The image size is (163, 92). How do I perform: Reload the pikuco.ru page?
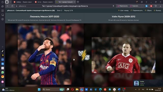point(12,6)
